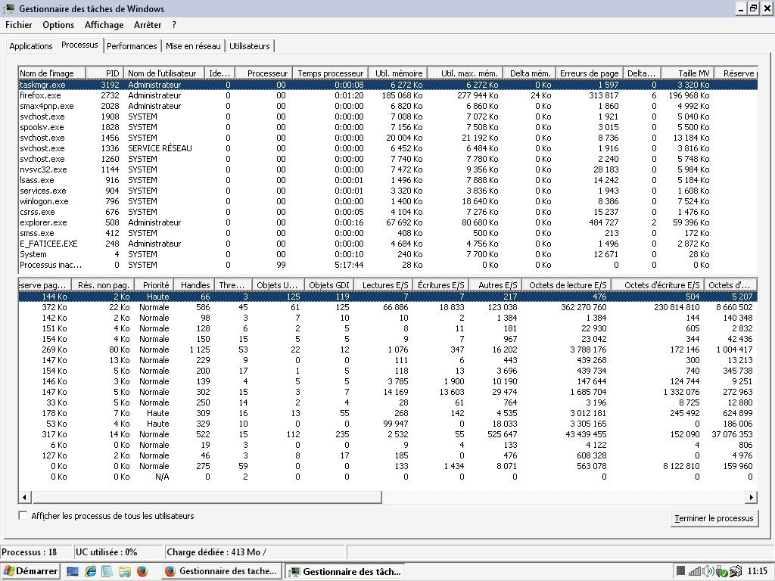Select the taskmgr.exe process row
The width and height of the screenshot is (775, 581).
388,85
